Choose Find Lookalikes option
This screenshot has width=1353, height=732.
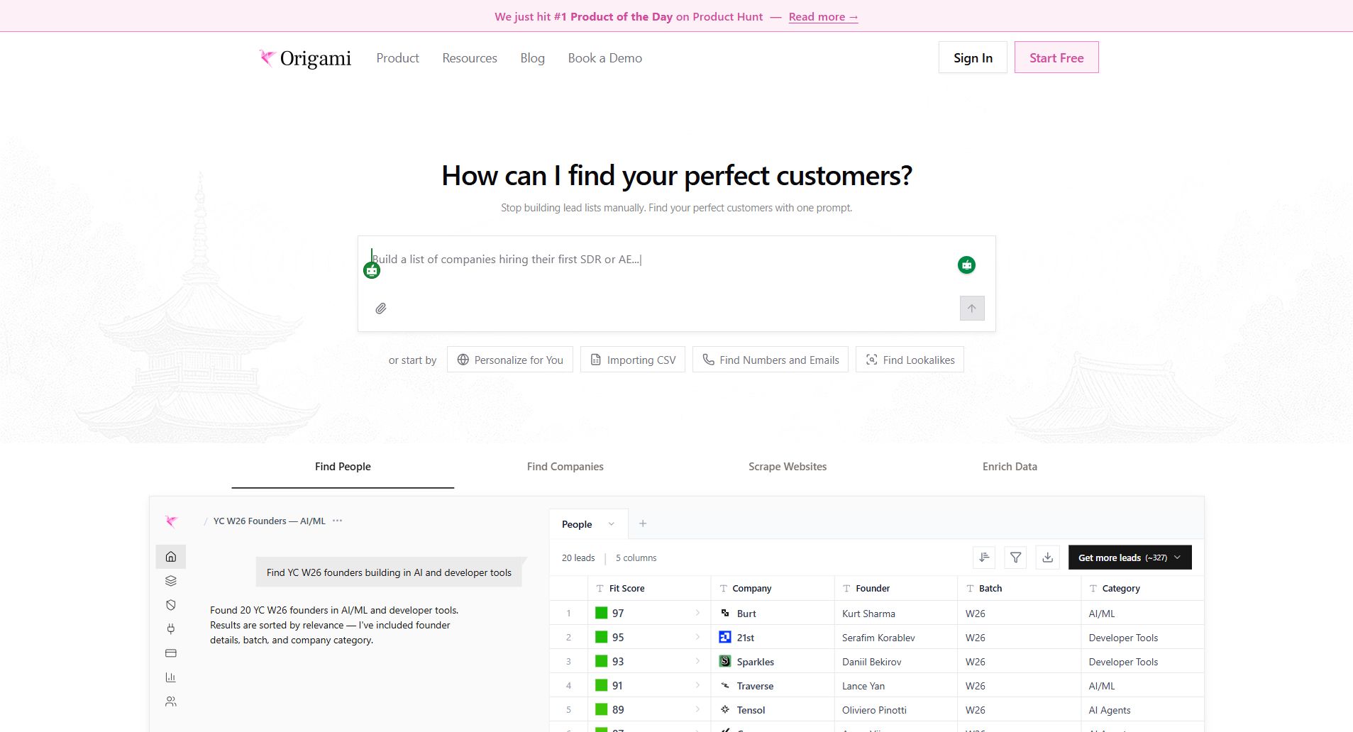coord(910,360)
